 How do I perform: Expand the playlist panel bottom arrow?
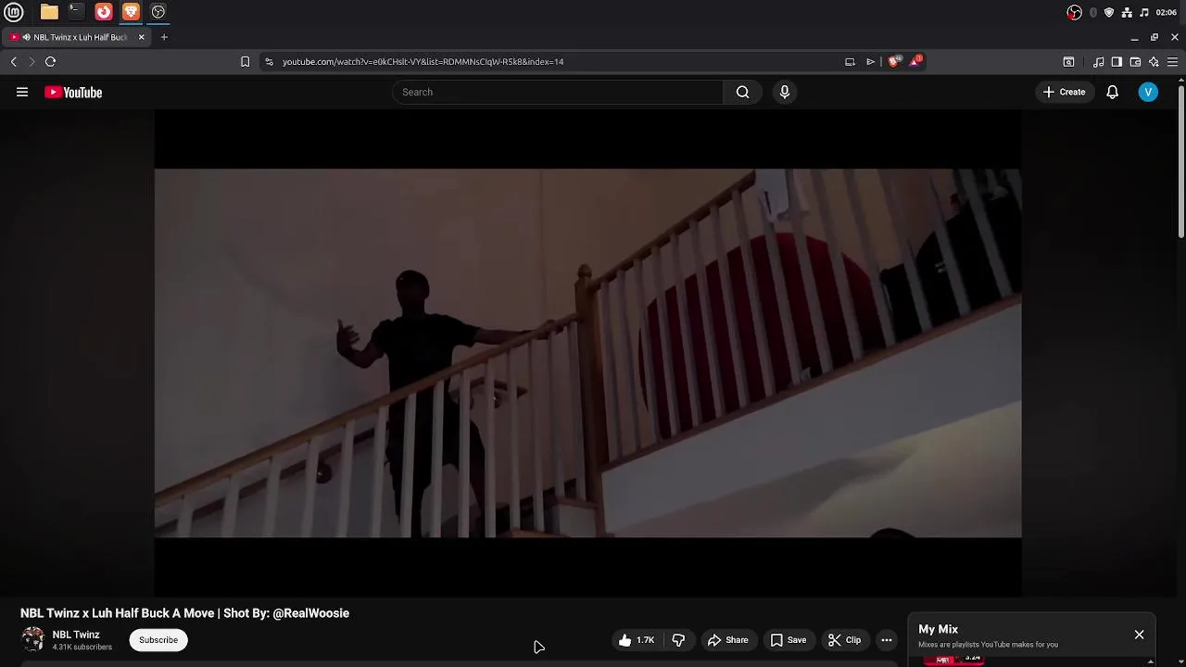pyautogui.click(x=1151, y=661)
